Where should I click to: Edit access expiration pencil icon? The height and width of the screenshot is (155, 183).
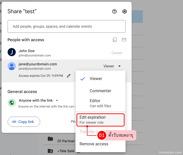[68, 76]
